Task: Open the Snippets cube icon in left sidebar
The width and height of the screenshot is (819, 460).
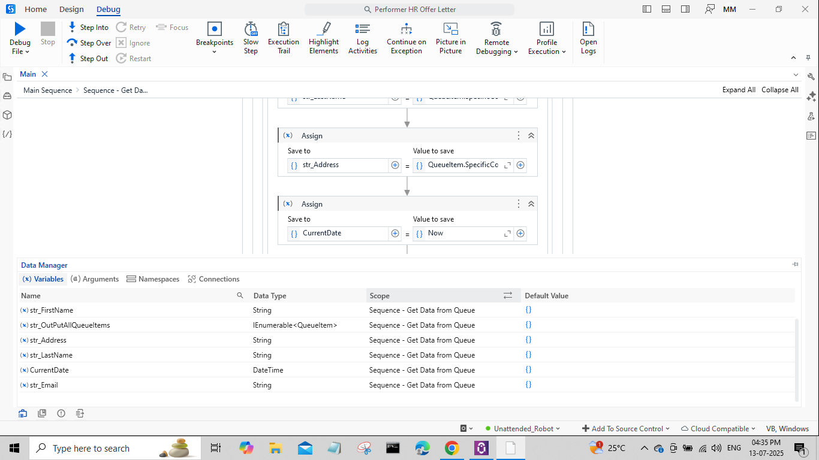Action: pyautogui.click(x=7, y=115)
